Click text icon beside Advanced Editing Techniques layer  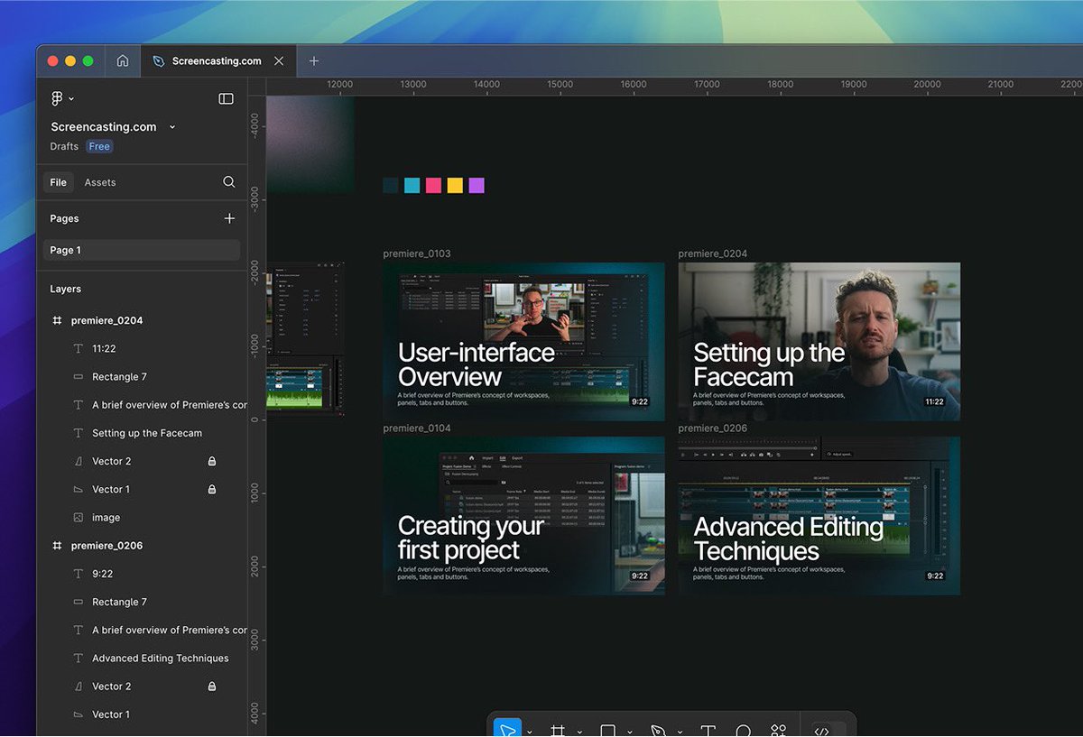78,659
